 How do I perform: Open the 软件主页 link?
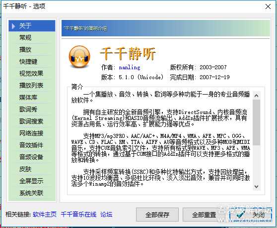click(45, 215)
